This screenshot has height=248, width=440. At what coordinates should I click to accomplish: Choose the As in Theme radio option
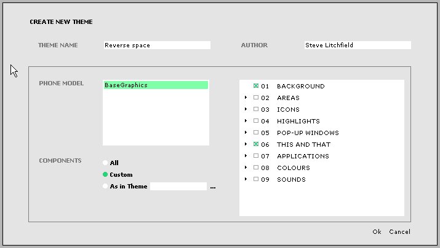click(x=105, y=187)
